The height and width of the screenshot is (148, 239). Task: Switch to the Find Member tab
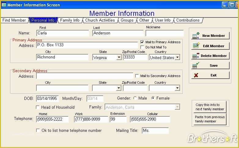coord(14,20)
